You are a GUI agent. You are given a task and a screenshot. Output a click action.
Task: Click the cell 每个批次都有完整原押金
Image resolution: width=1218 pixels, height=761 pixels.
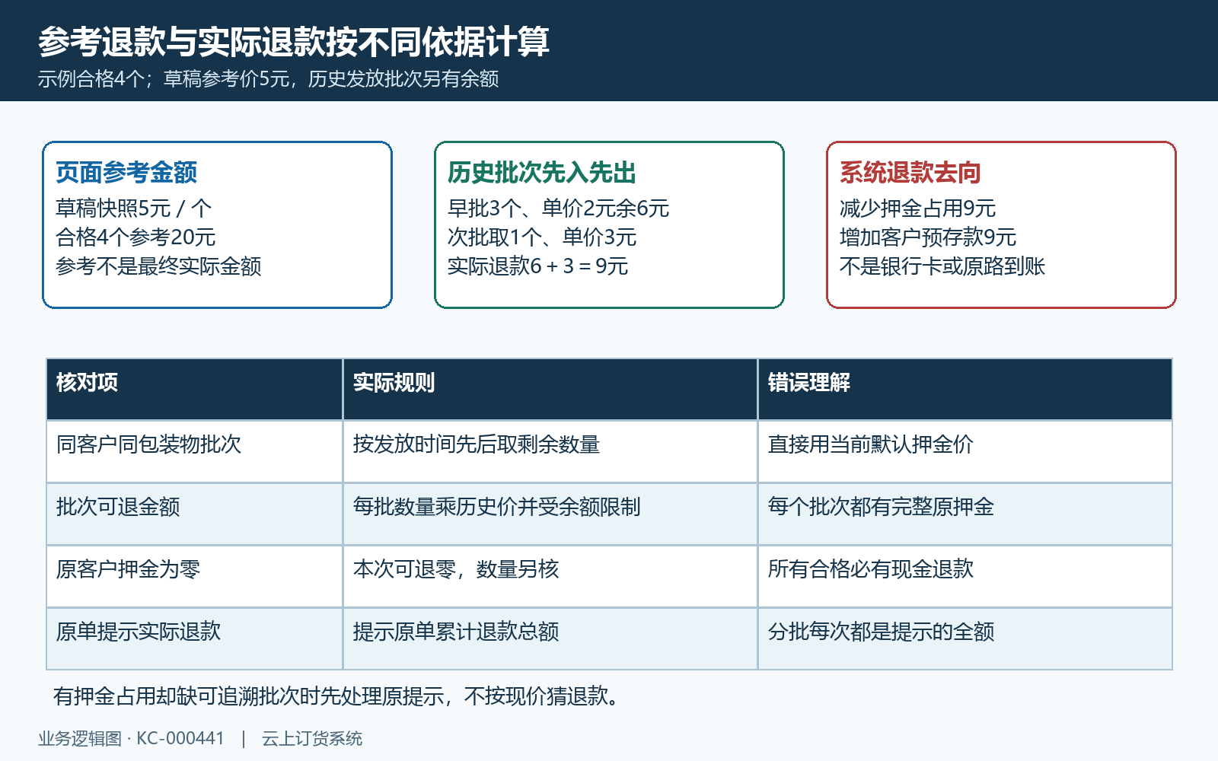click(965, 514)
